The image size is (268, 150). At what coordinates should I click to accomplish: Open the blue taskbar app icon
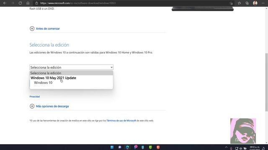pyautogui.click(x=143, y=147)
